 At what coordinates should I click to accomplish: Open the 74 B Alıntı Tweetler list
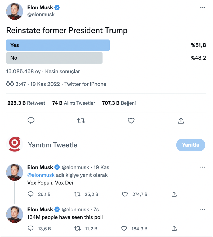click(74, 103)
